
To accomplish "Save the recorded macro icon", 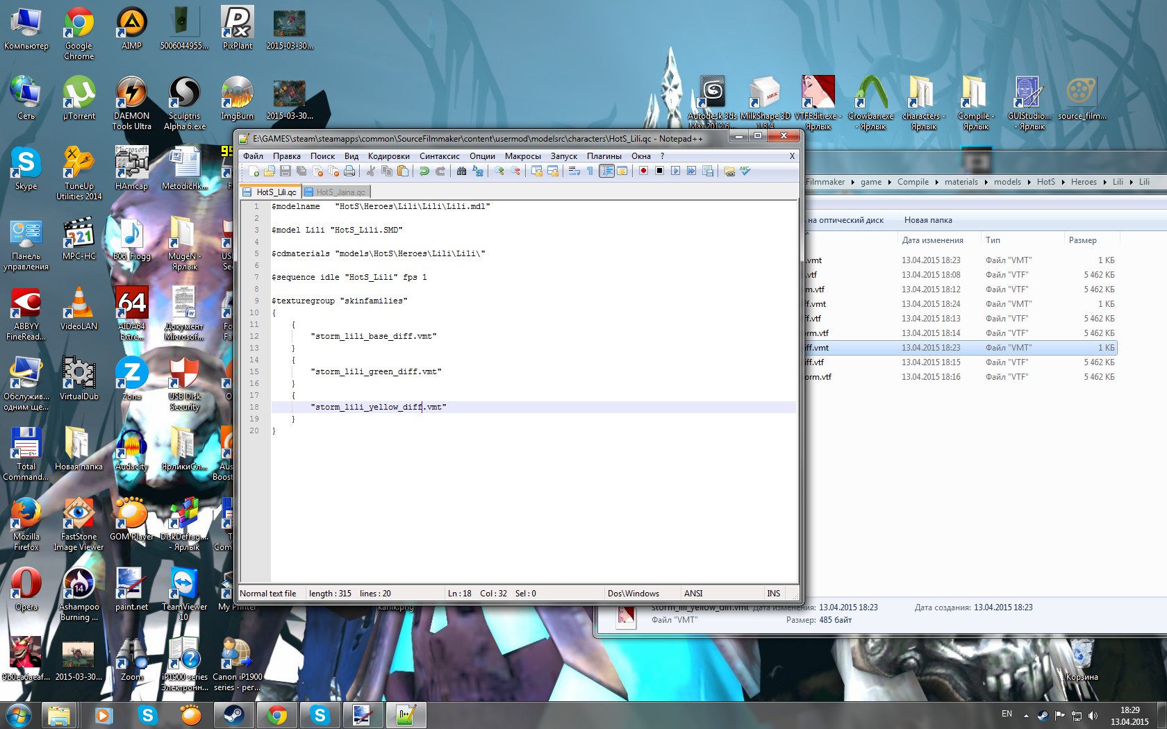I will (708, 171).
